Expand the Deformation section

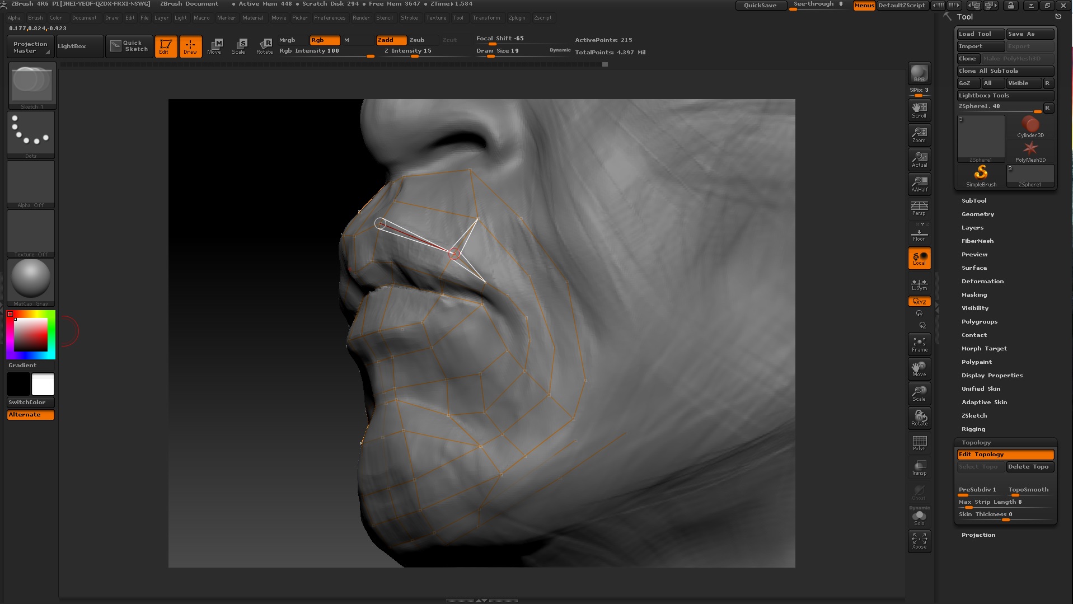click(982, 282)
